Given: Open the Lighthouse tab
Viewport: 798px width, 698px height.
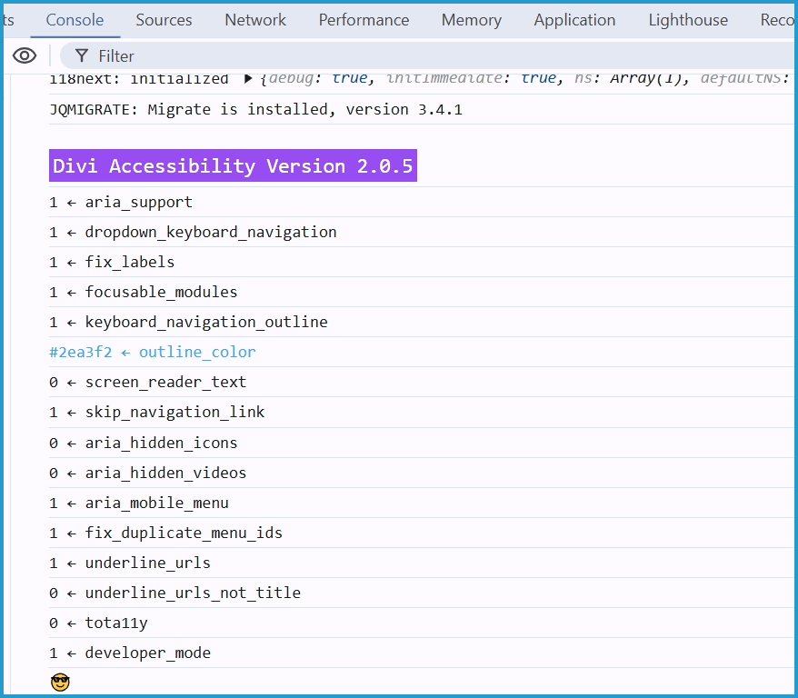Looking at the screenshot, I should click(x=688, y=20).
